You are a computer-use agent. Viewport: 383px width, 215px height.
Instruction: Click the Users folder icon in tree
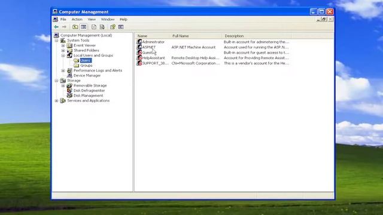[76, 60]
